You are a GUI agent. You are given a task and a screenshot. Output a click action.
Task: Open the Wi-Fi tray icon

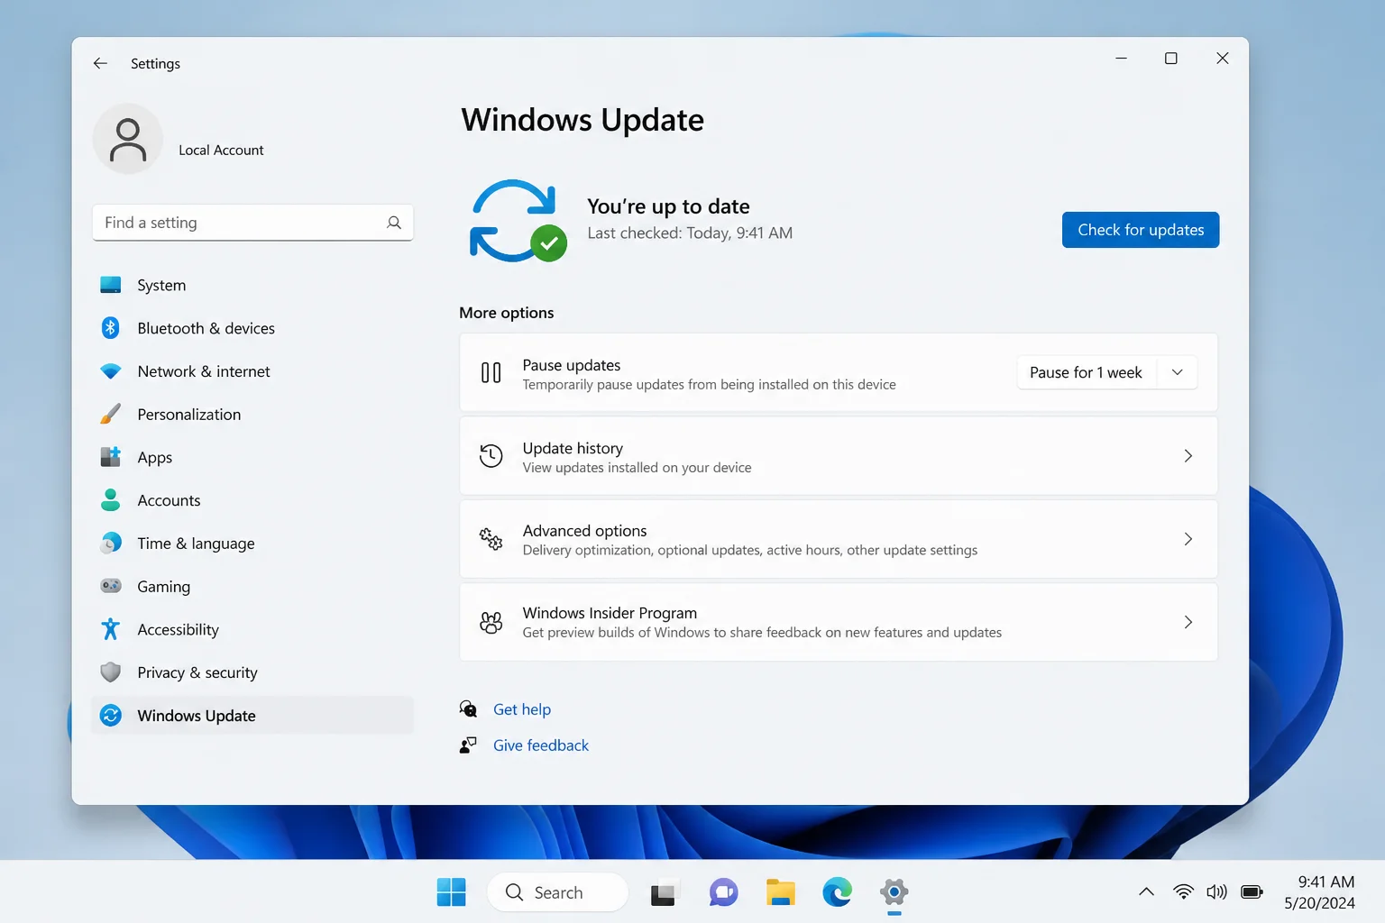tap(1183, 892)
